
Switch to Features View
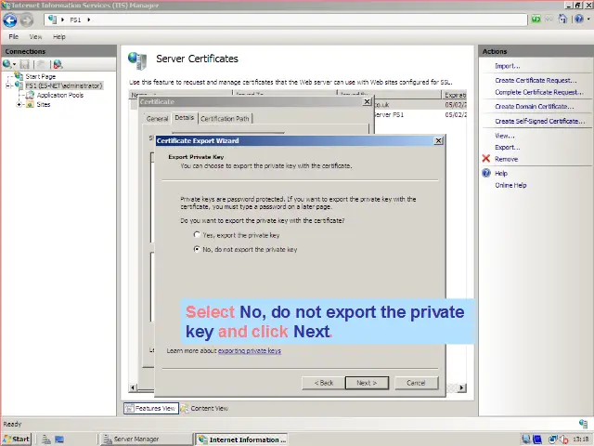tap(151, 409)
